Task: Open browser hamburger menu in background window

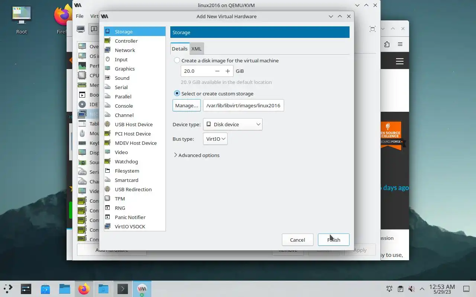Action: click(400, 44)
